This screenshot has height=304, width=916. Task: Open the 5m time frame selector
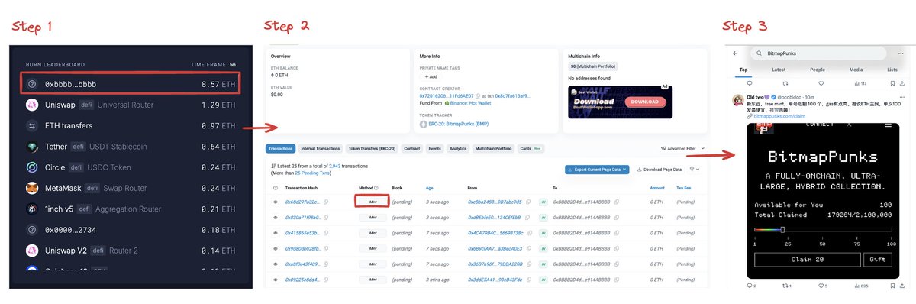(232, 65)
